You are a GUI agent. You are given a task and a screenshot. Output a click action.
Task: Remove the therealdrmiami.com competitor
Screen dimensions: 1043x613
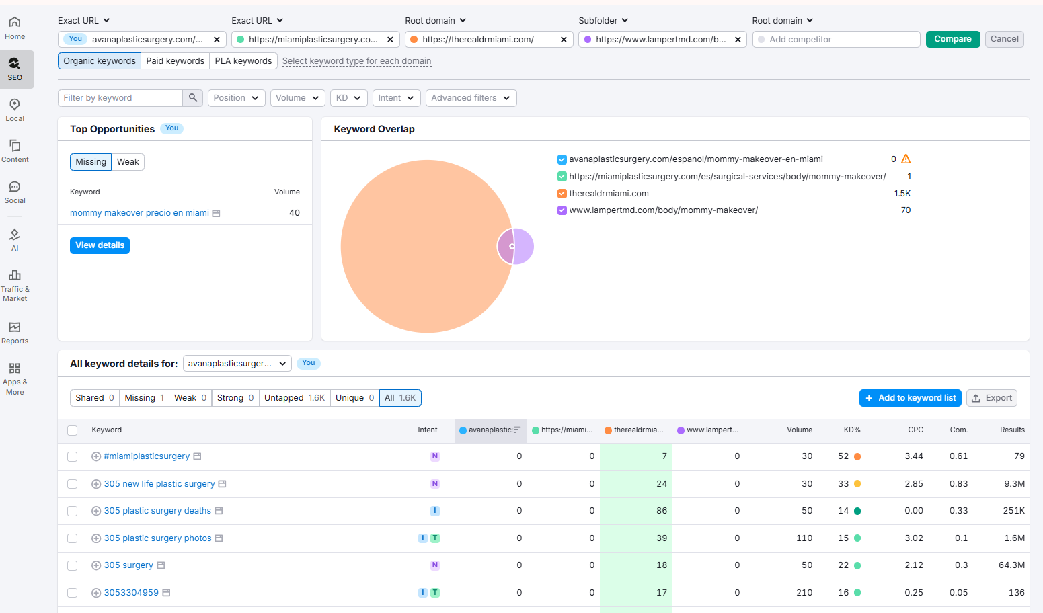564,40
